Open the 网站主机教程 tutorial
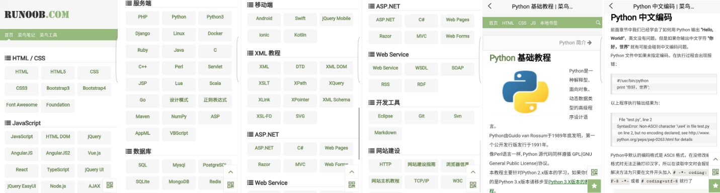Viewport: 720px width, 193px height. tap(385, 181)
